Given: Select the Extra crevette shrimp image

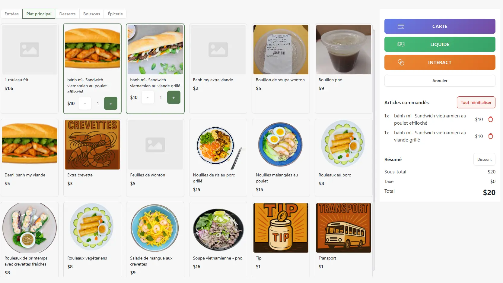Looking at the screenshot, I should [92, 145].
